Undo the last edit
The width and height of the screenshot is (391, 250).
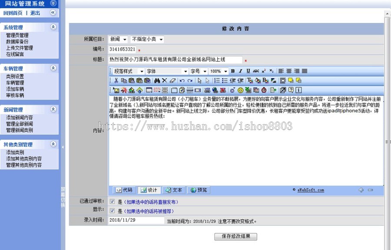coord(182,80)
